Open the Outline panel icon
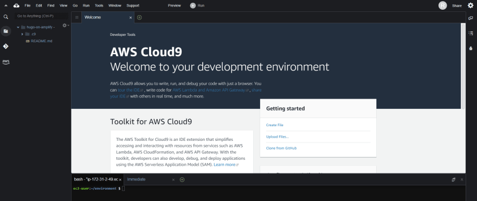 click(x=470, y=33)
